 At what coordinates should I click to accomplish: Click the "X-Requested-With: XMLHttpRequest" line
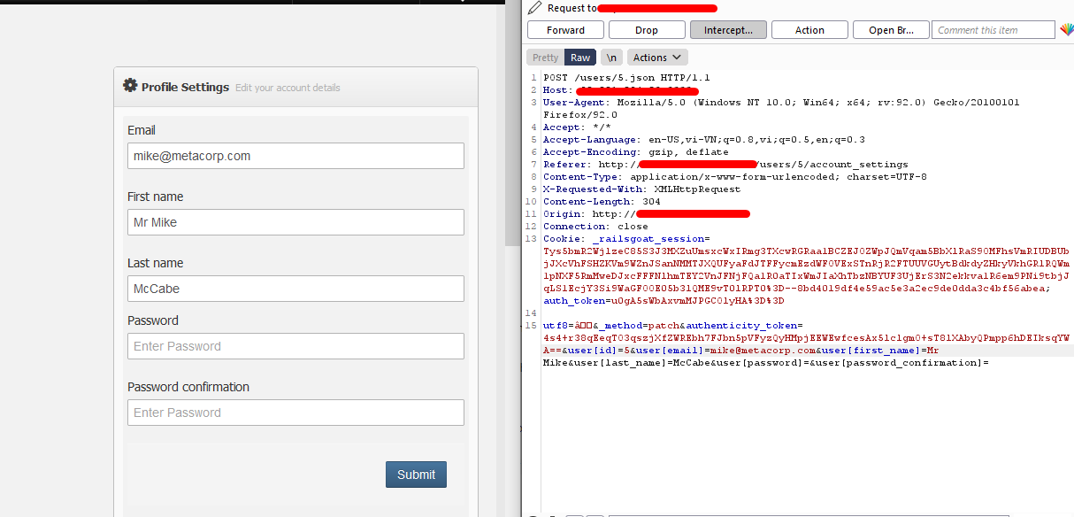pyautogui.click(x=642, y=189)
